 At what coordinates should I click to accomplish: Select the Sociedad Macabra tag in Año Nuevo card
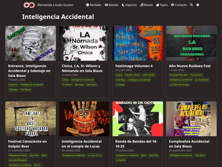179,75
